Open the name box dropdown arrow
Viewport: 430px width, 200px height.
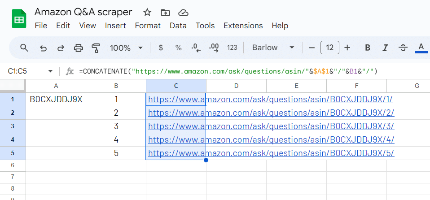(50, 71)
